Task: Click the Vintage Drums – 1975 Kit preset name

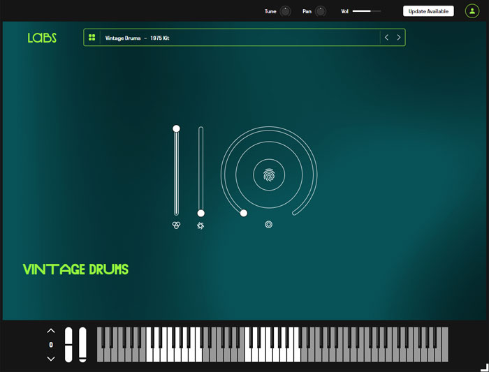Action: pos(137,38)
